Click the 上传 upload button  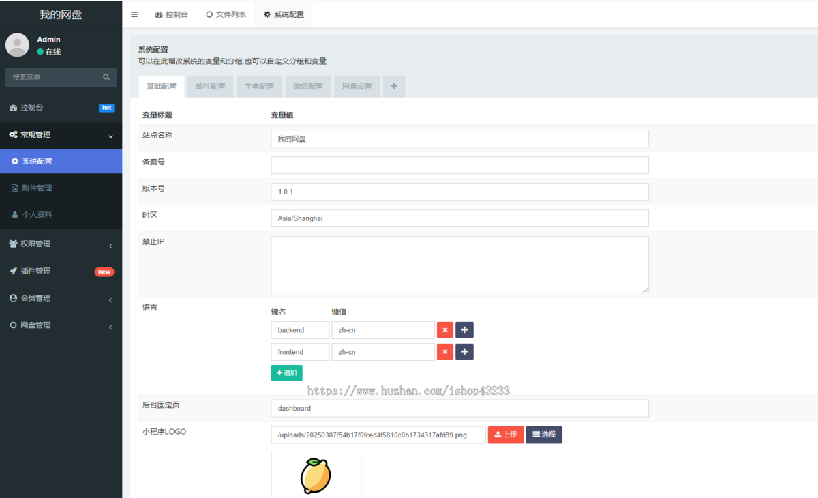pos(506,435)
